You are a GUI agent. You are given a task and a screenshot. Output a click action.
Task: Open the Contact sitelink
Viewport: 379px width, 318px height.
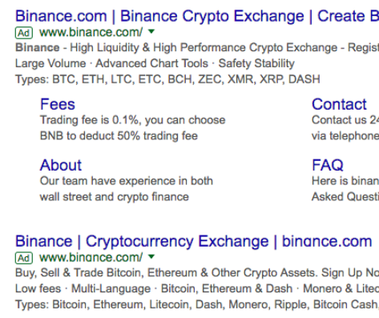(x=339, y=104)
